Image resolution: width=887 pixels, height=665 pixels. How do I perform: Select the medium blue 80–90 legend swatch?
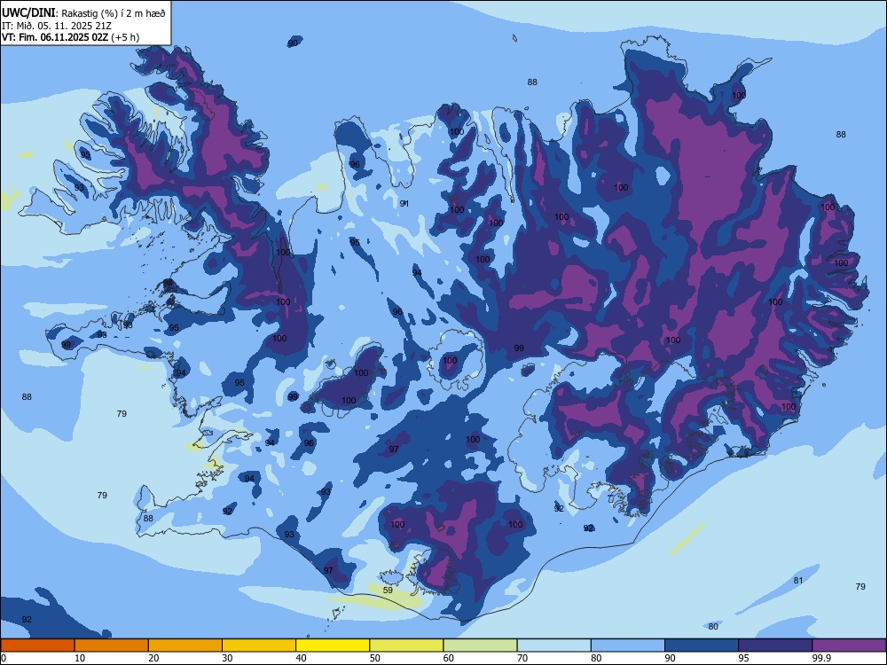pyautogui.click(x=628, y=645)
